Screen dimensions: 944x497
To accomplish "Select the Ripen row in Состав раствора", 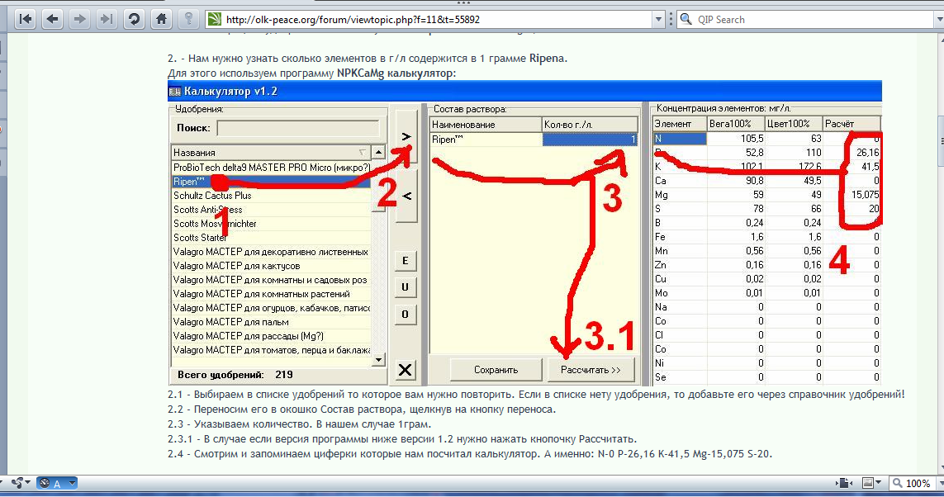I will pyautogui.click(x=486, y=140).
